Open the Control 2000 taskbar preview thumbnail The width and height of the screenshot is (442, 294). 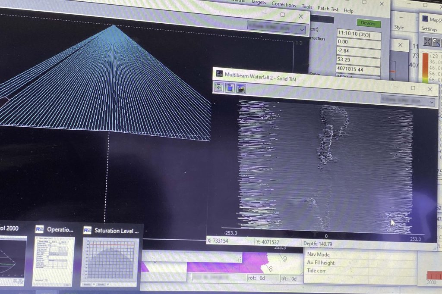[13, 260]
